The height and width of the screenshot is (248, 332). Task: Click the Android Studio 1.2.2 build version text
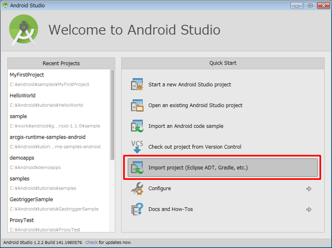tap(43, 242)
